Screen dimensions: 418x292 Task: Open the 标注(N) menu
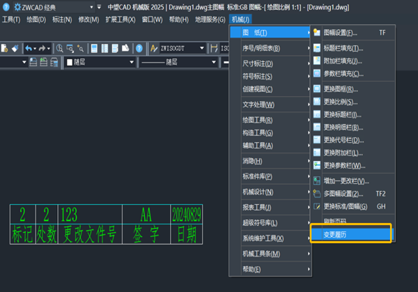click(62, 20)
